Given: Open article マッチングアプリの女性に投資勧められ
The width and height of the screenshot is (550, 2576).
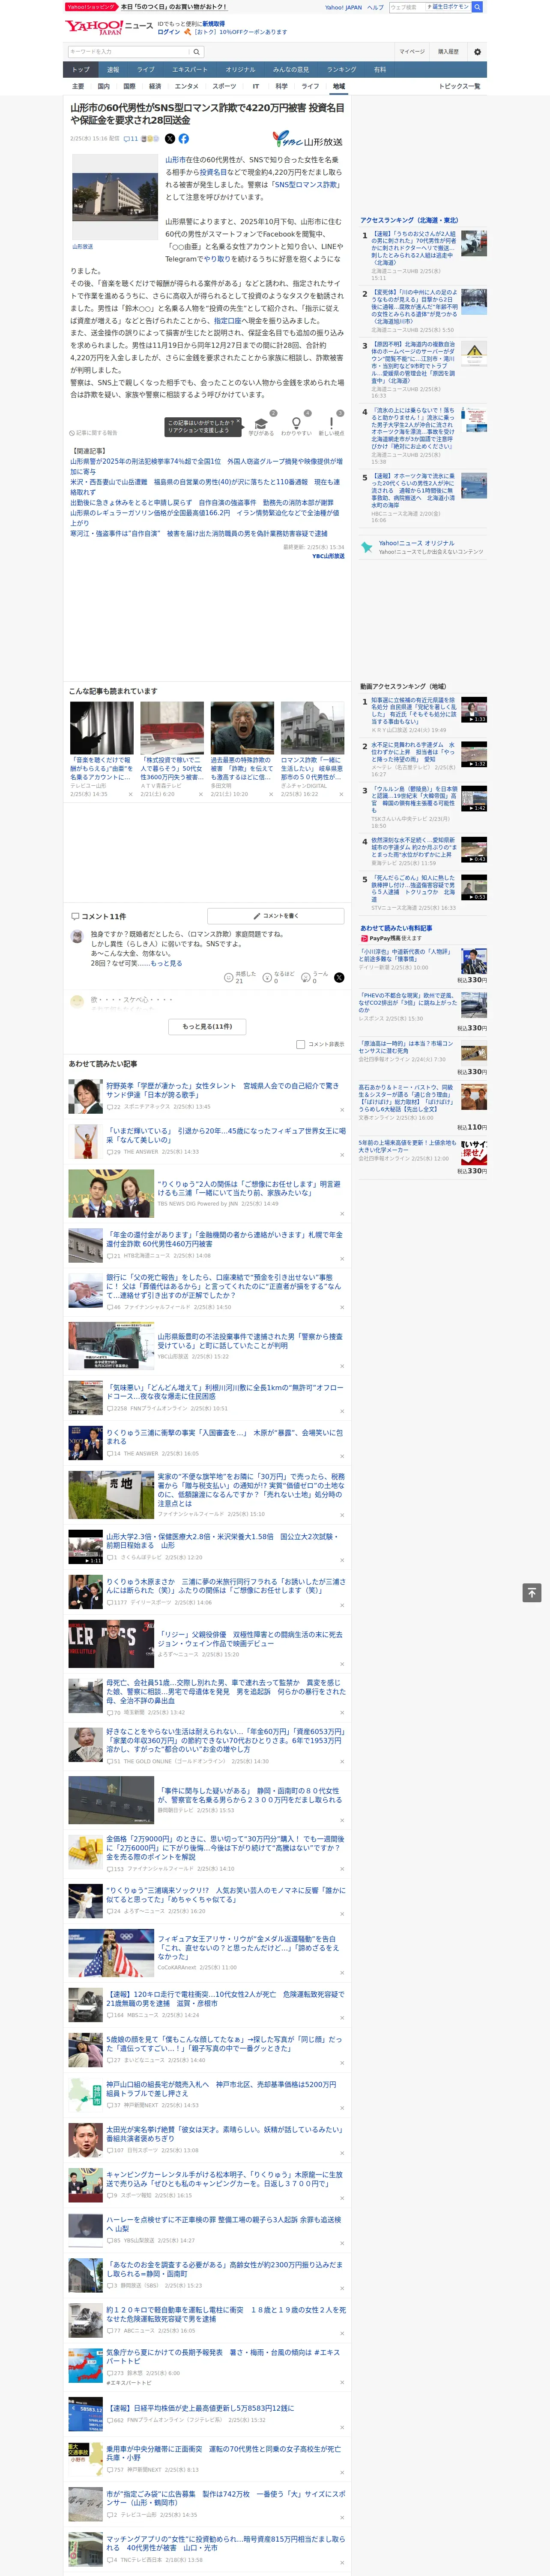Looking at the screenshot, I should (226, 2543).
